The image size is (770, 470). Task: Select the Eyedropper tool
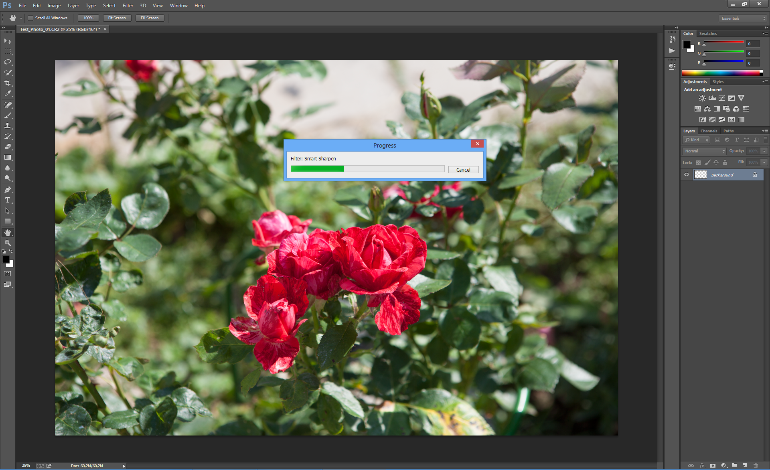click(x=8, y=93)
